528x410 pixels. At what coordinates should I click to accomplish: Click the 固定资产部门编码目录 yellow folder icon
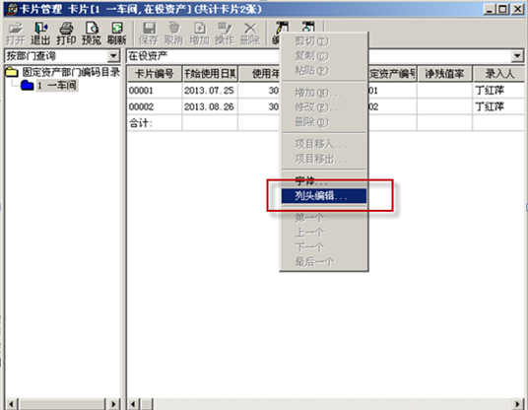coord(12,72)
